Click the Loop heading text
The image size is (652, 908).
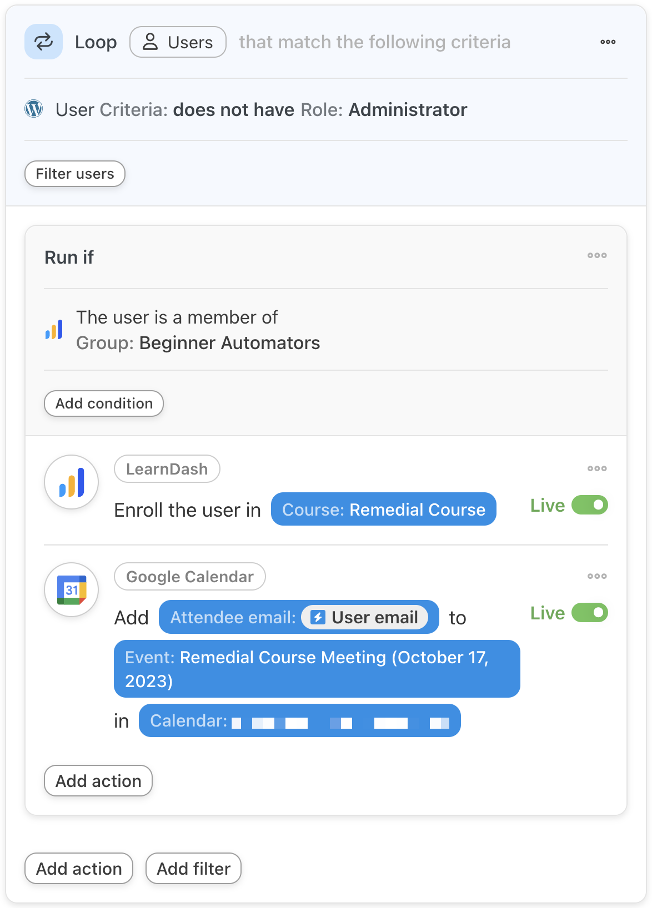click(x=96, y=42)
